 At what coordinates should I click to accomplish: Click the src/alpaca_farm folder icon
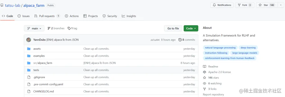tap(29, 63)
